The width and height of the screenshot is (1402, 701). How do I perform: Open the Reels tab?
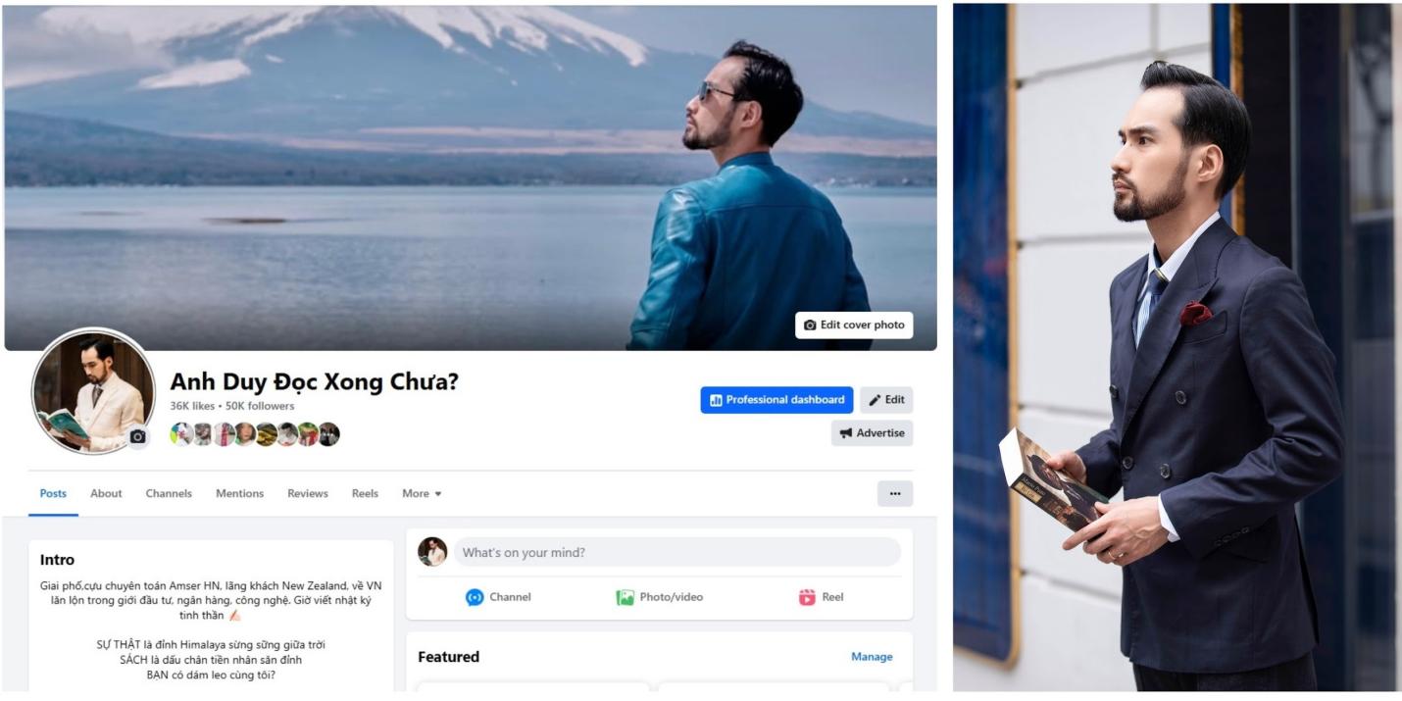(365, 493)
